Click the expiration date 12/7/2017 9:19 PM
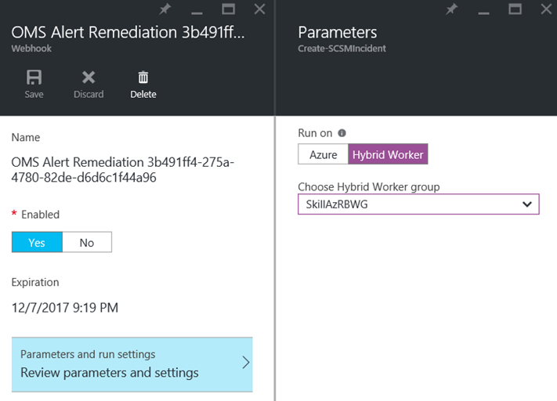This screenshot has width=557, height=401. (65, 308)
